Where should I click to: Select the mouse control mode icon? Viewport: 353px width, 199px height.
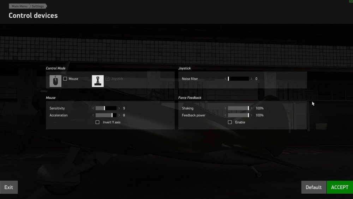pos(55,81)
